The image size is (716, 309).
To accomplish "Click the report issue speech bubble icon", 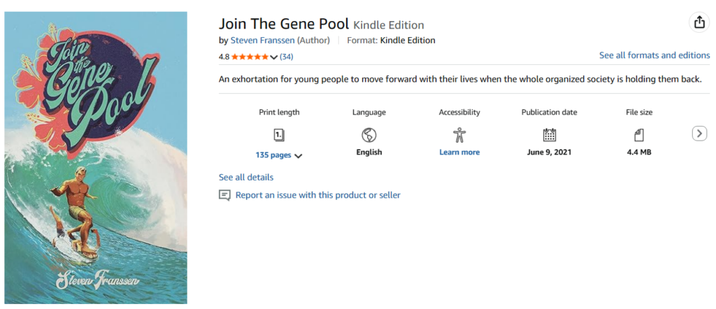I will pyautogui.click(x=224, y=195).
